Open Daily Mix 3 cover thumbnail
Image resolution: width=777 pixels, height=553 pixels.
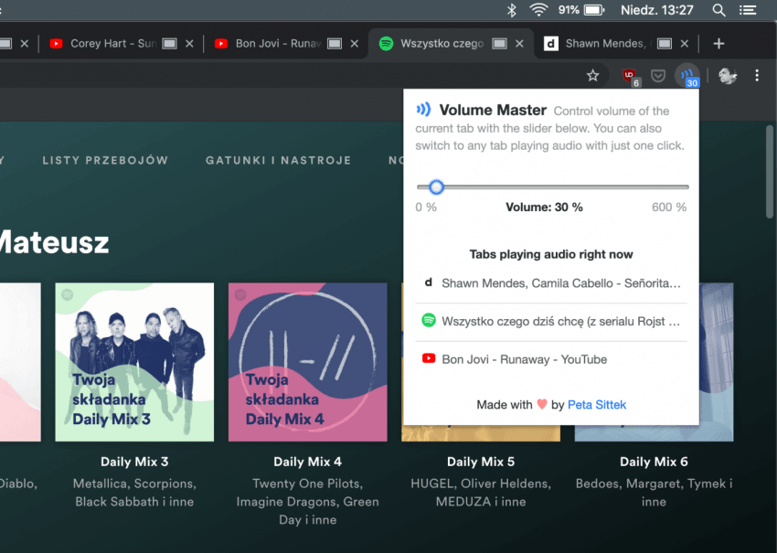point(134,362)
